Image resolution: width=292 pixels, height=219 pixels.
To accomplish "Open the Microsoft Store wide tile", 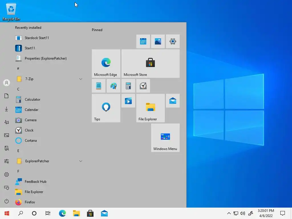I will tap(151, 64).
